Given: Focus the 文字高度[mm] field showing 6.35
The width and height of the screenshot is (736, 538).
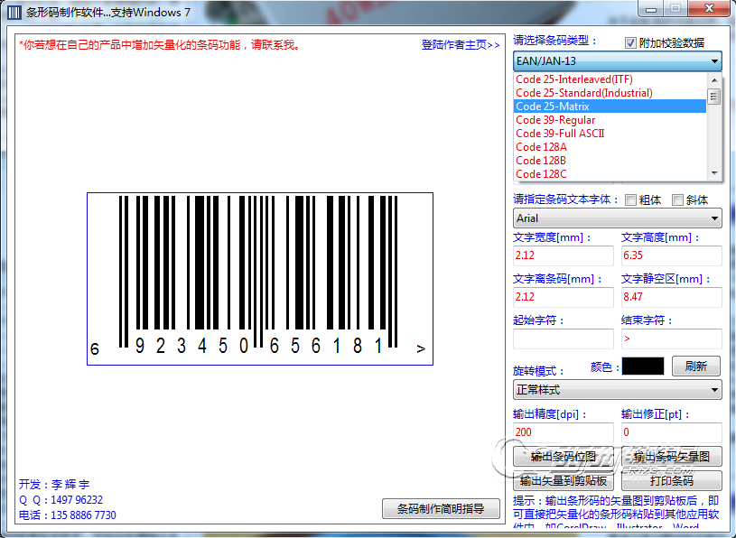Looking at the screenshot, I should [x=672, y=255].
